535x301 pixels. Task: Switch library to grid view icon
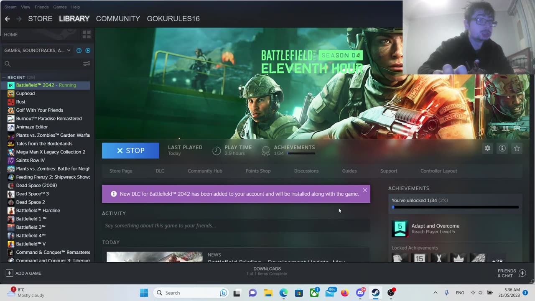87,34
